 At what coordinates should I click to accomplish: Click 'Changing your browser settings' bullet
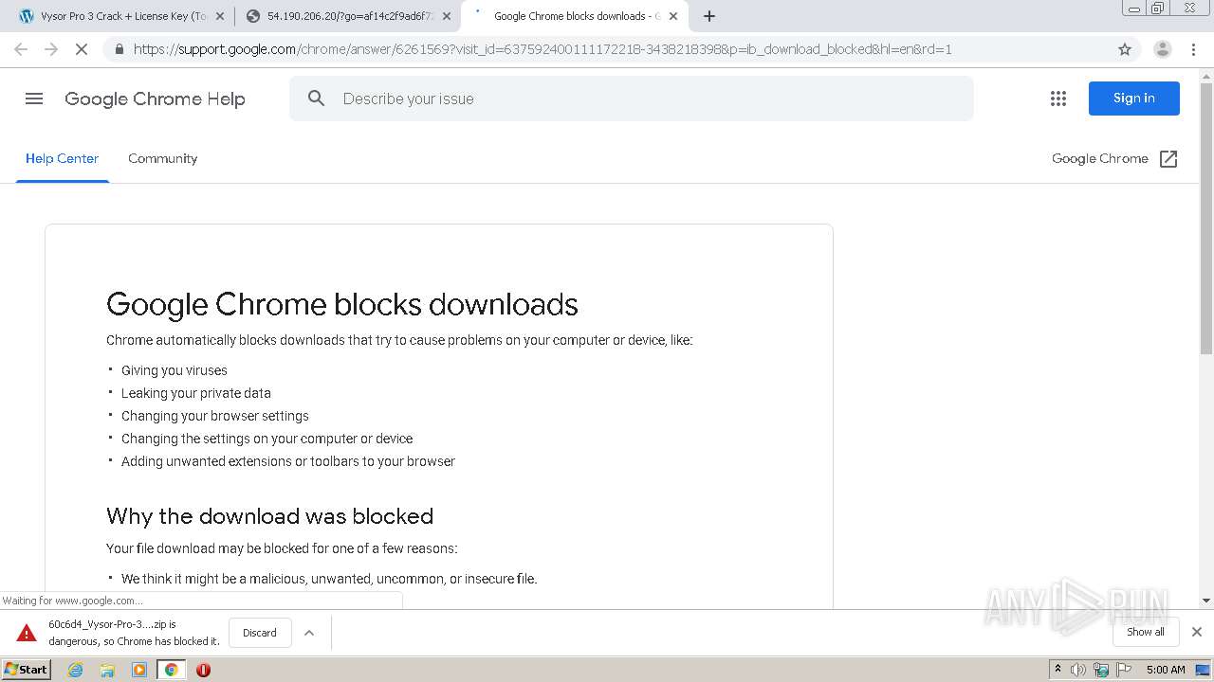215,416
